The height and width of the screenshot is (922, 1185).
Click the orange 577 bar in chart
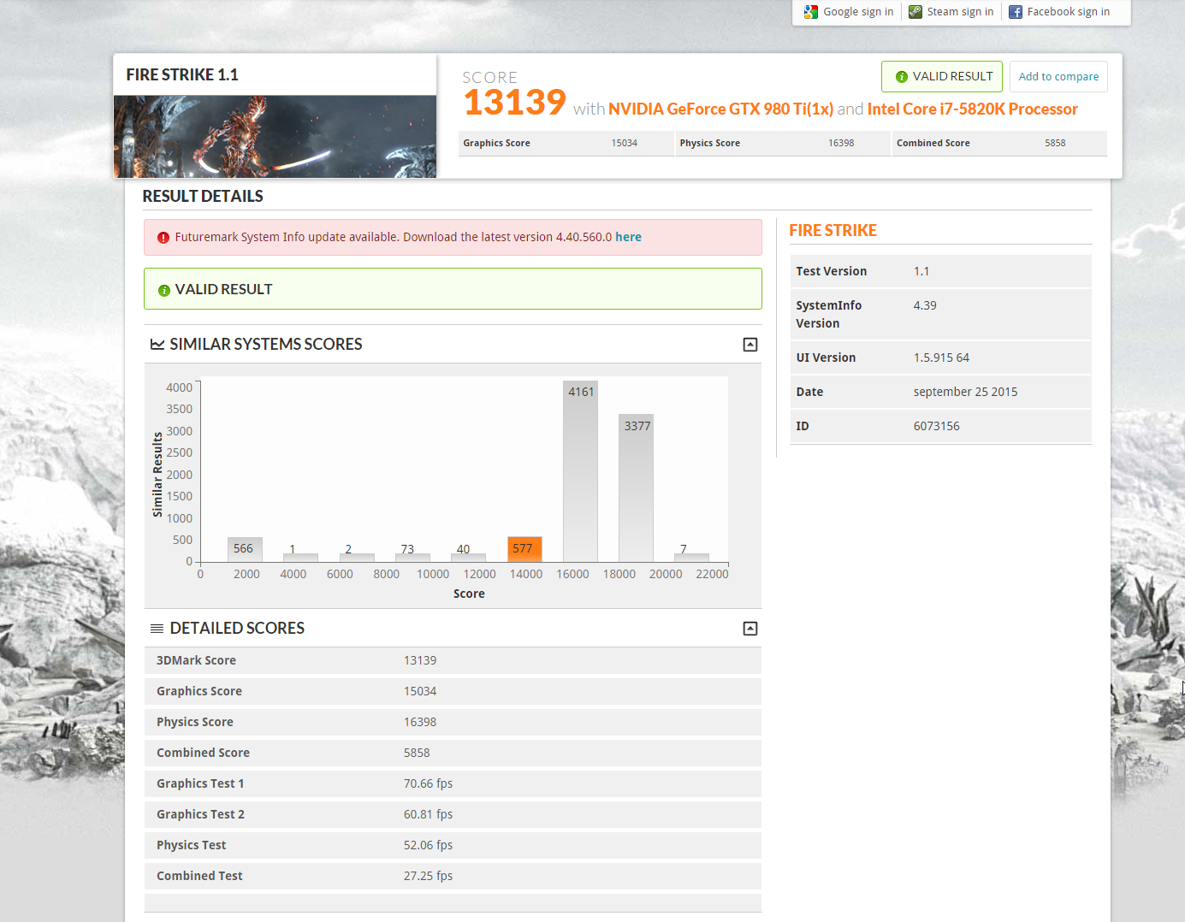point(524,549)
